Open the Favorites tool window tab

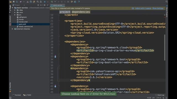[10, 87]
